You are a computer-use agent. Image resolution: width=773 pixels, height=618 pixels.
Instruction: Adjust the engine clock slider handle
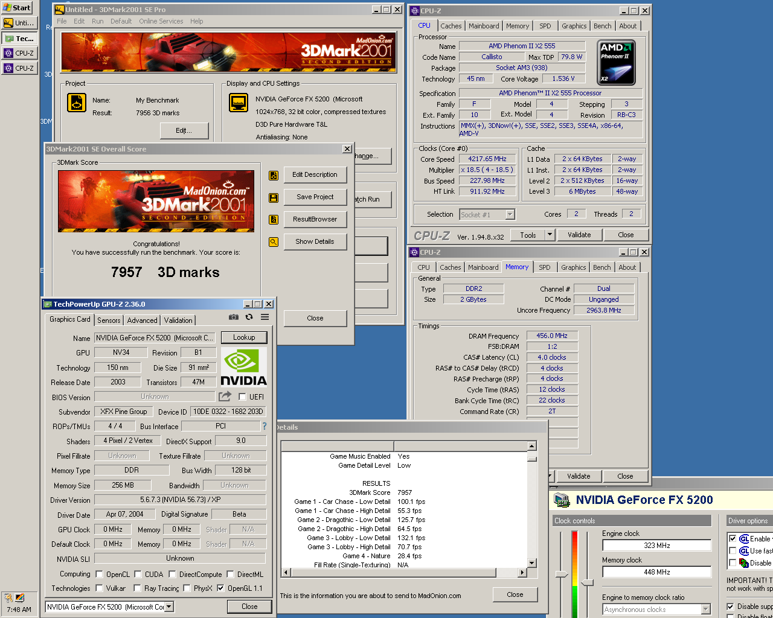click(x=562, y=574)
